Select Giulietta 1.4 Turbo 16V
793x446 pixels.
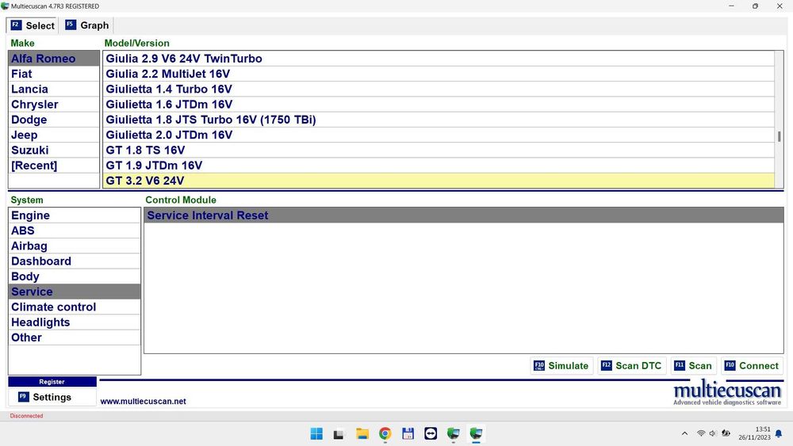click(x=439, y=89)
